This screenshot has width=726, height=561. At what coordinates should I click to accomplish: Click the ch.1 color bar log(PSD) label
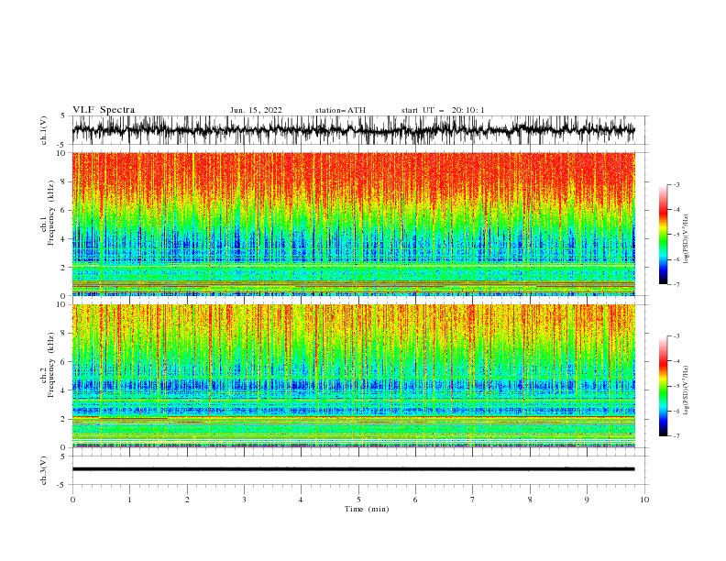click(686, 239)
